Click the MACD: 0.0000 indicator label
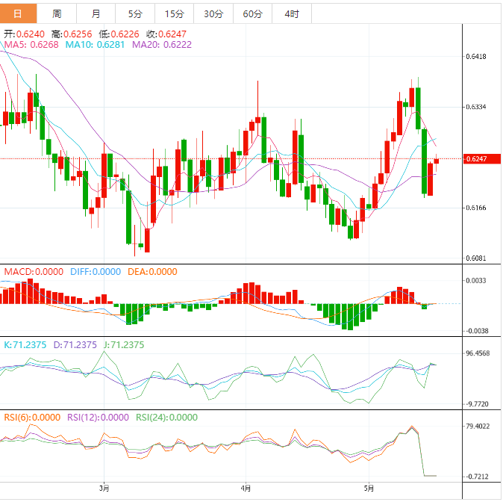 (x=34, y=272)
